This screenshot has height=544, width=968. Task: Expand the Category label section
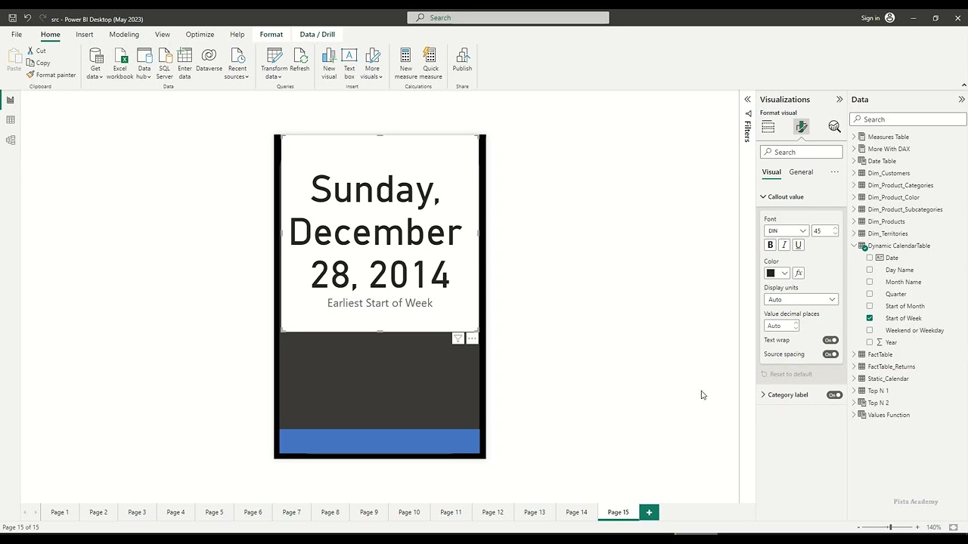(763, 395)
